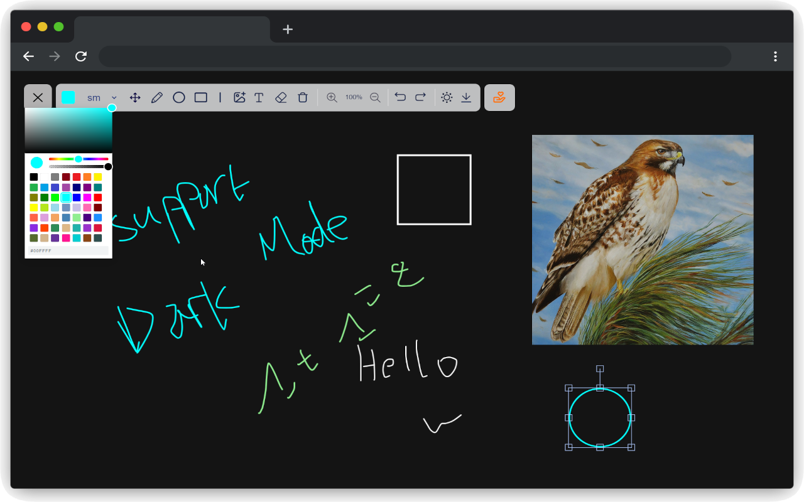Click the opacity slider's black handle
This screenshot has width=804, height=502.
click(x=108, y=166)
